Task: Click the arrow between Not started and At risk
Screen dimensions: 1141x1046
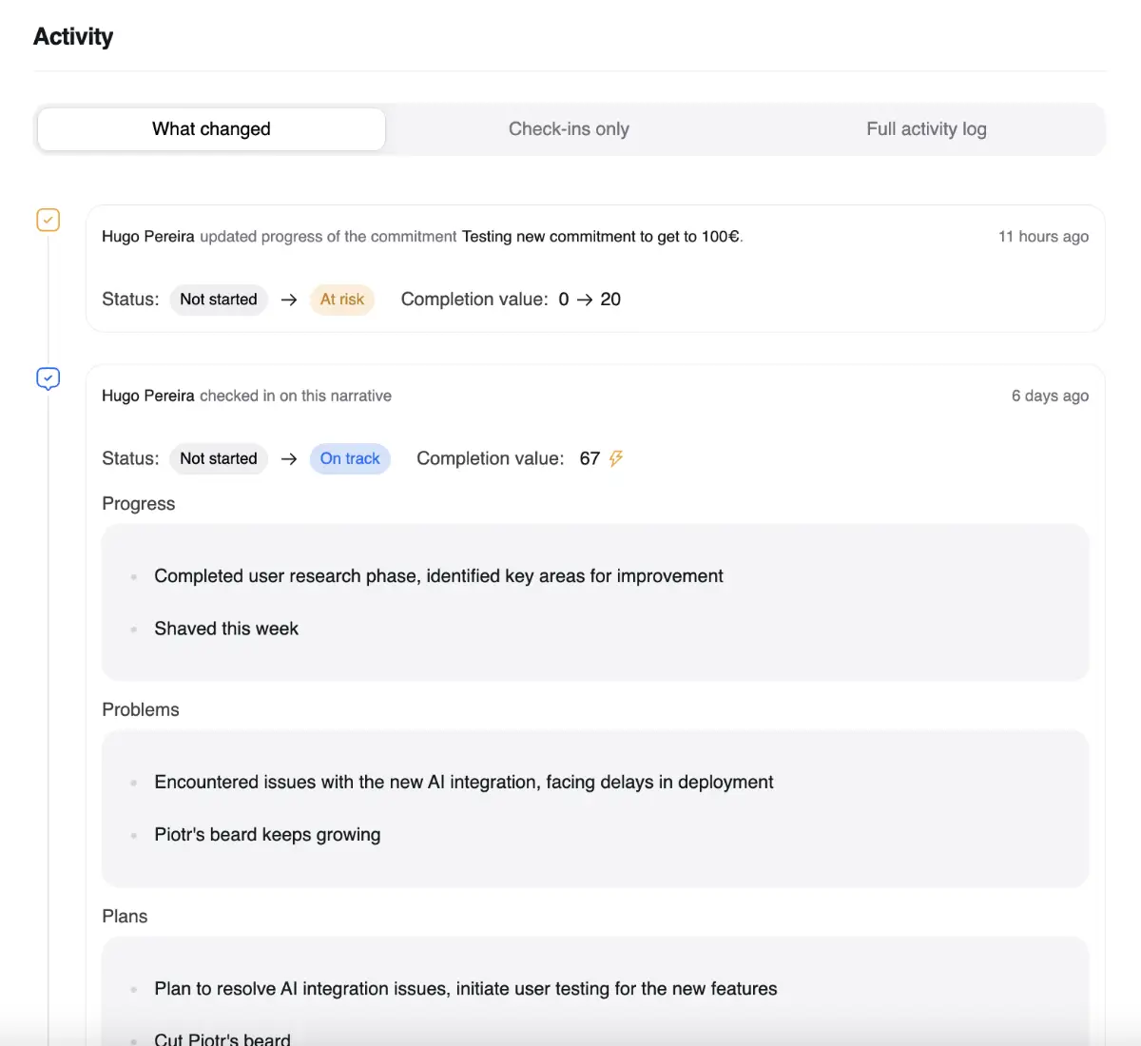Action: 289,300
